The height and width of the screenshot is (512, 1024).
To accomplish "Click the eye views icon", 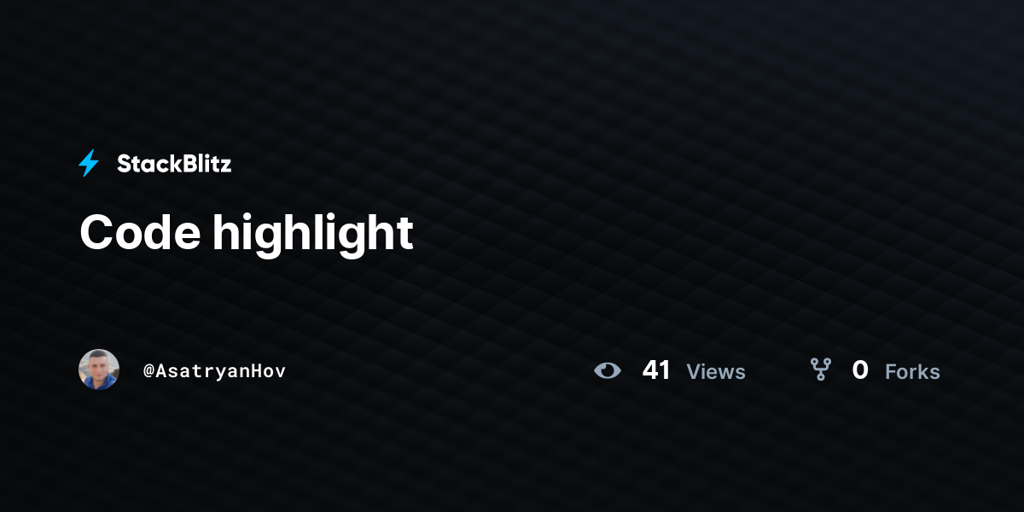I will click(x=608, y=370).
